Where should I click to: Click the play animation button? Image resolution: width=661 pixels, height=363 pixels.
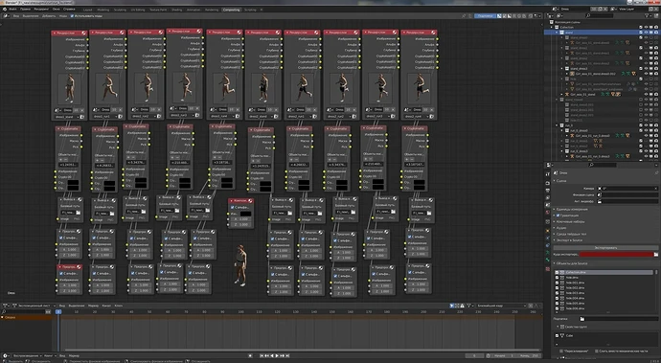point(277,356)
